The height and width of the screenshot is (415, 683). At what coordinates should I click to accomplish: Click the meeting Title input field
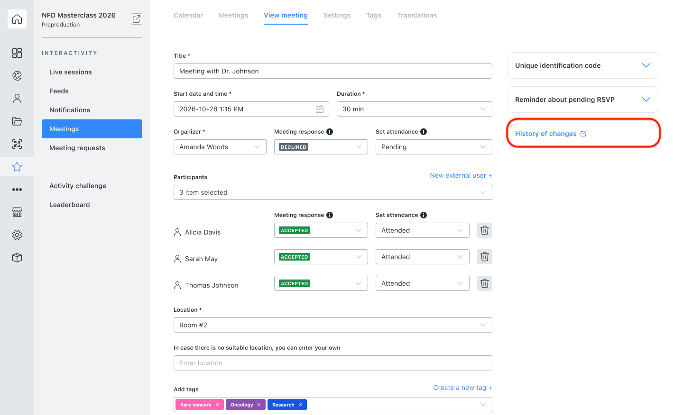pyautogui.click(x=333, y=71)
